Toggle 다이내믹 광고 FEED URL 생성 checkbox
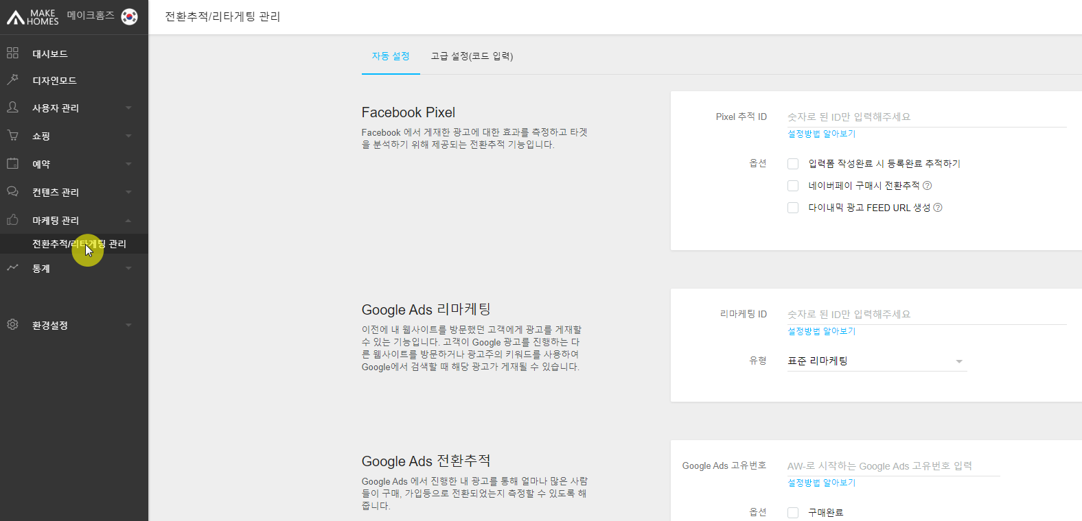1082x521 pixels. (x=793, y=208)
